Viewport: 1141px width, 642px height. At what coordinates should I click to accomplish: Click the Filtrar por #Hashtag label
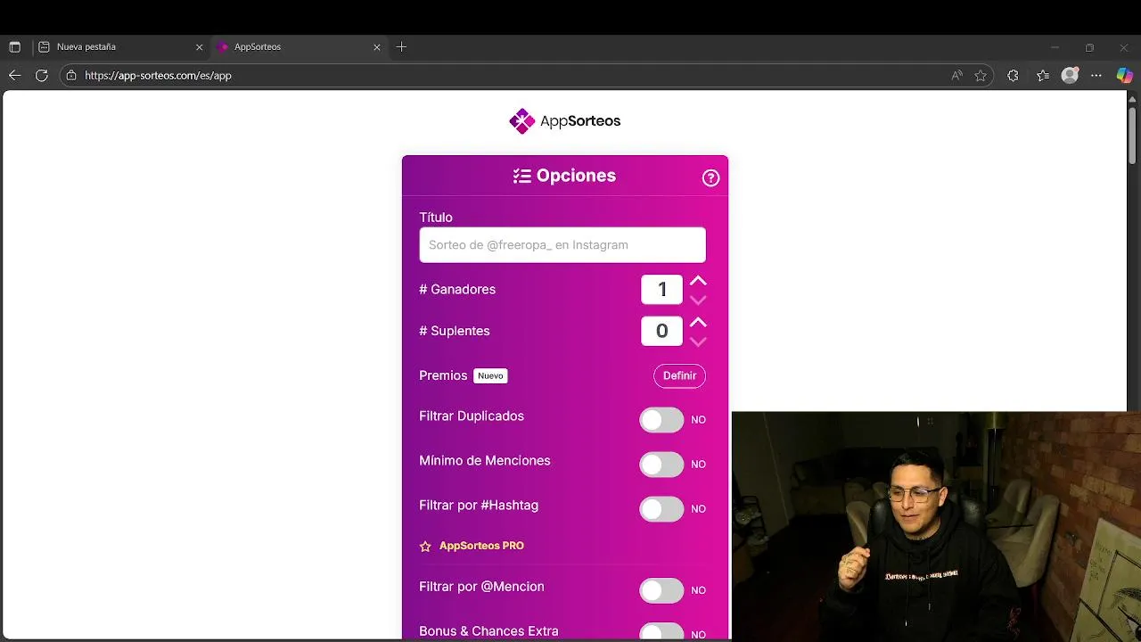tap(479, 506)
